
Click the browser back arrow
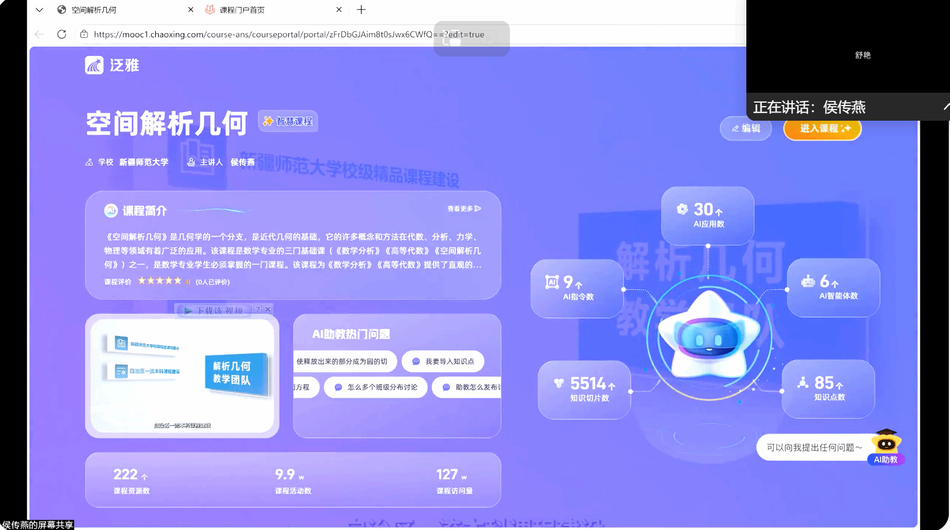40,34
